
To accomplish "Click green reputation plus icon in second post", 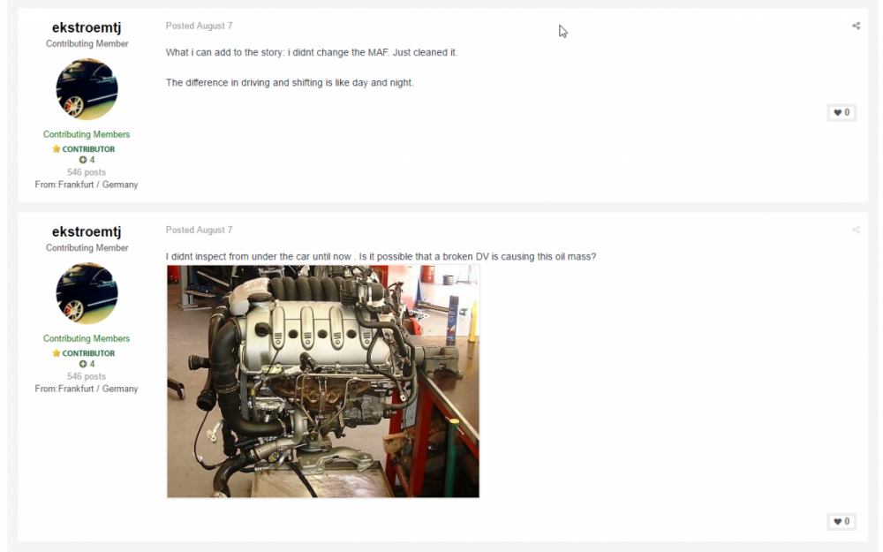I will click(83, 364).
